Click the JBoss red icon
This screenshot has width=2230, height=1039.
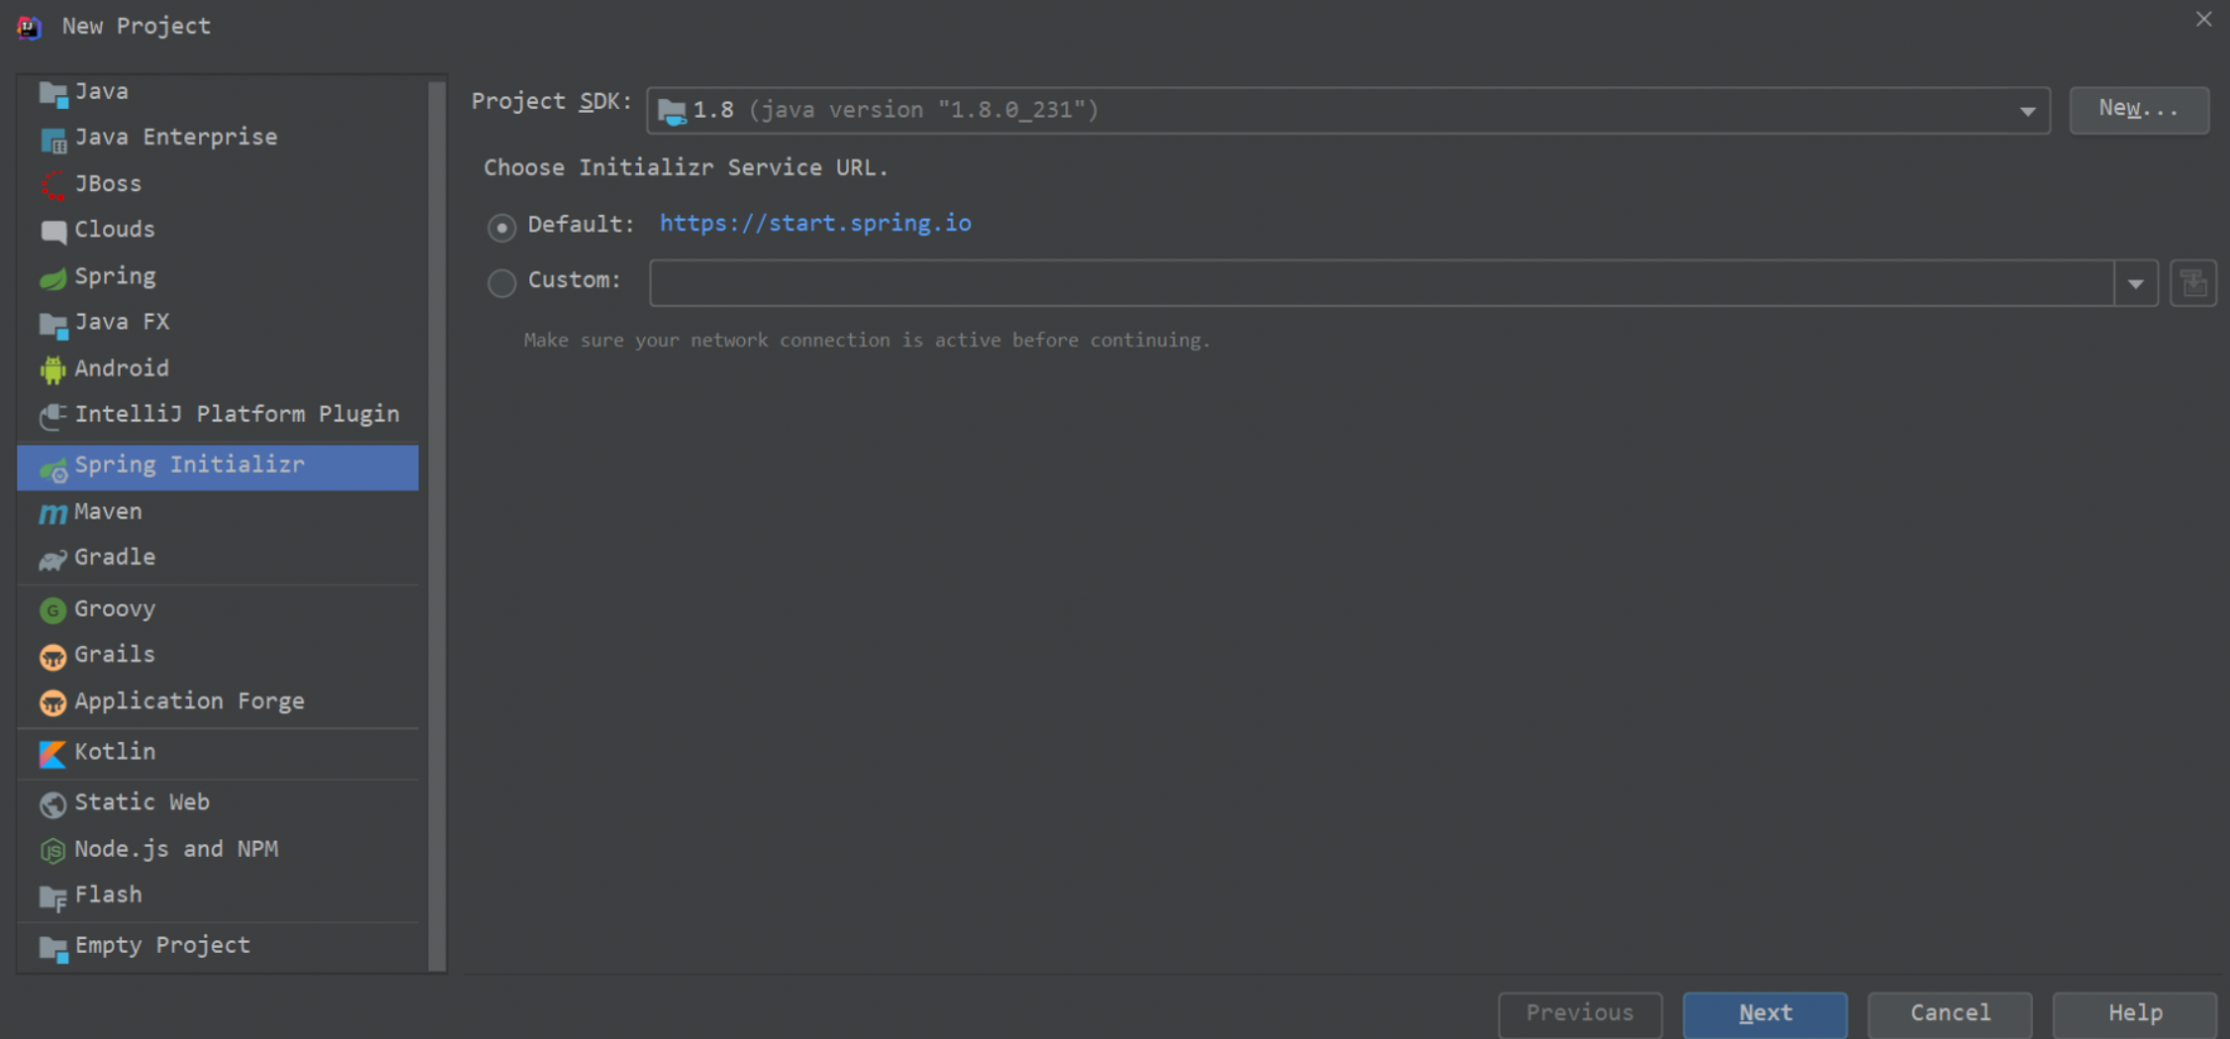coord(52,185)
